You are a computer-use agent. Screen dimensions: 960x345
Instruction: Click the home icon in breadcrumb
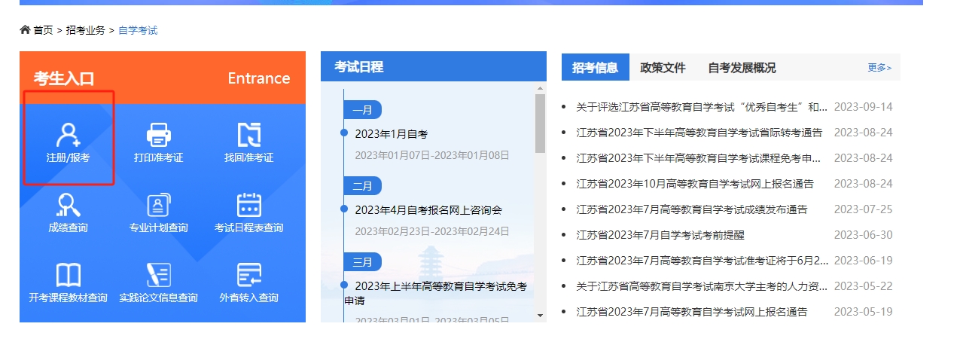point(25,30)
